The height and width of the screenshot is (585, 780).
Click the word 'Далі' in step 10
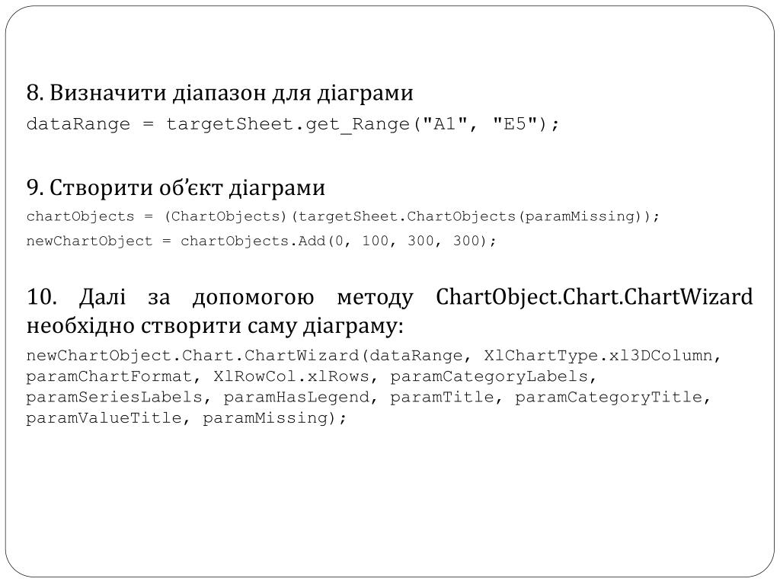(x=103, y=297)
